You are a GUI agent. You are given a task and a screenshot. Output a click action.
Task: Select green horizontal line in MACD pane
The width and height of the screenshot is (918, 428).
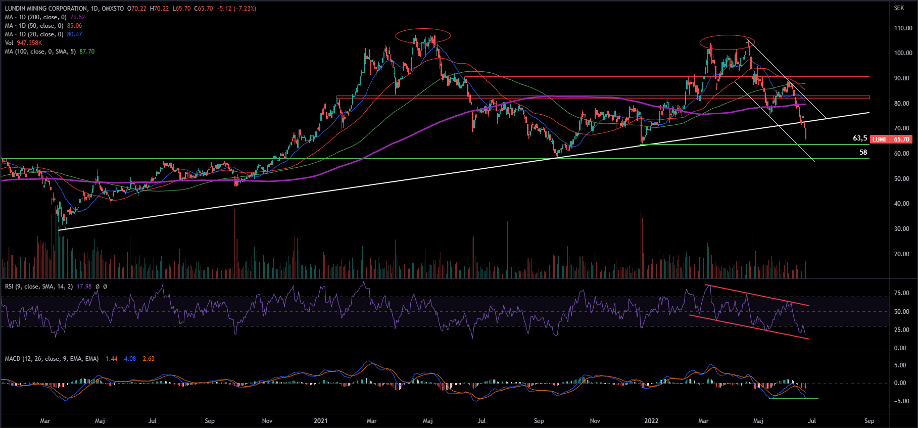pyautogui.click(x=793, y=399)
